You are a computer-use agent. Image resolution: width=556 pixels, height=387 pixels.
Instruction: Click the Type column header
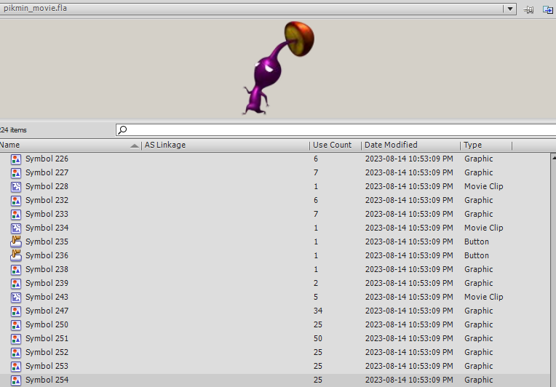pyautogui.click(x=473, y=145)
